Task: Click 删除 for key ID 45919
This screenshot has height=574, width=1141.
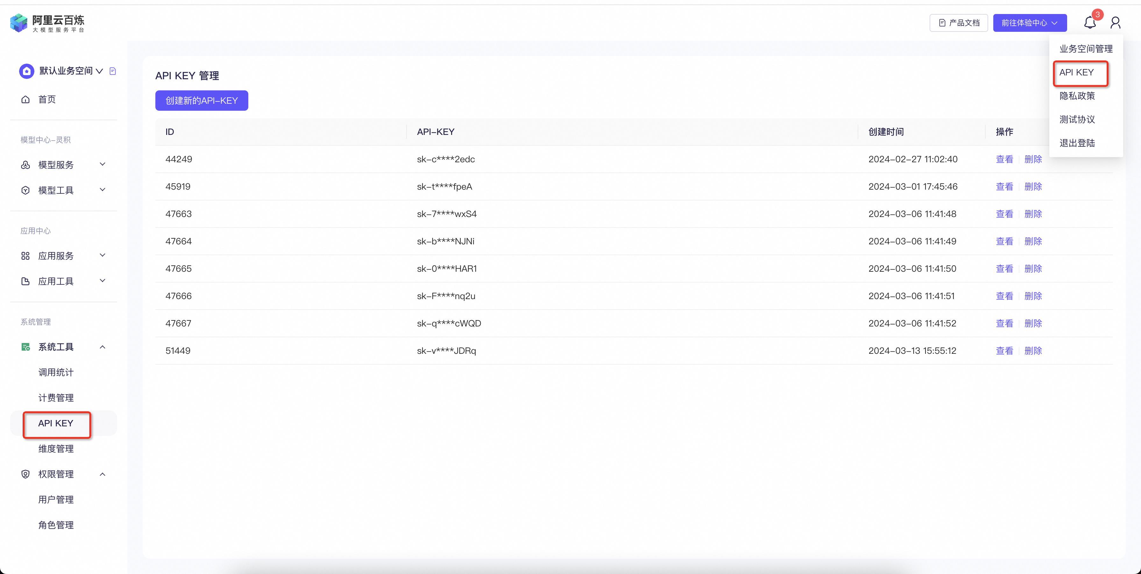Action: [x=1033, y=186]
